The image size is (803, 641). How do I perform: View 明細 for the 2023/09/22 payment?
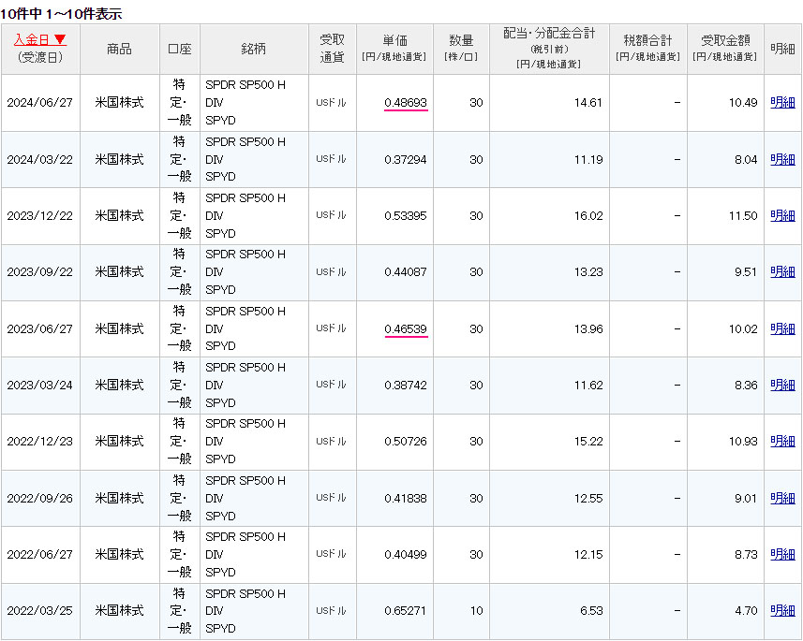point(781,272)
